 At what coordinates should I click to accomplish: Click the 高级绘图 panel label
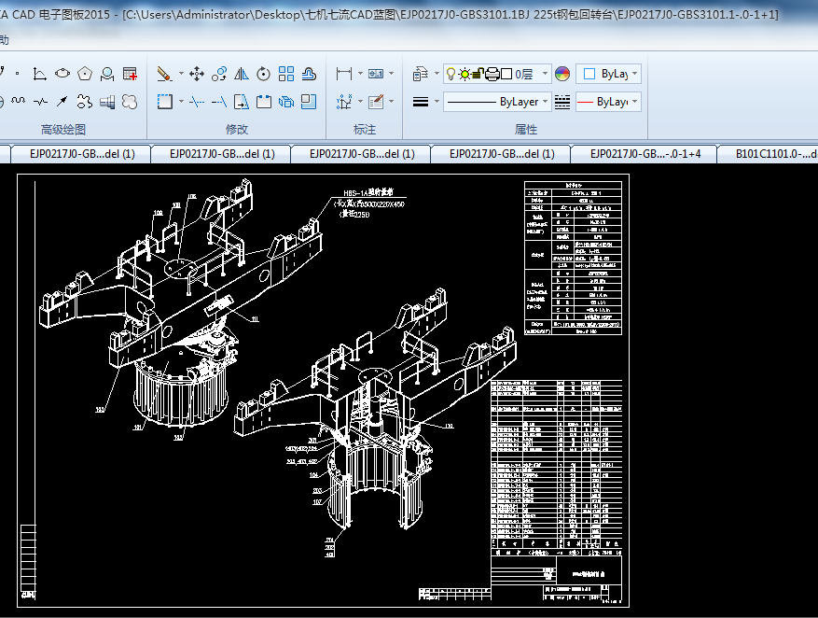pyautogui.click(x=63, y=129)
